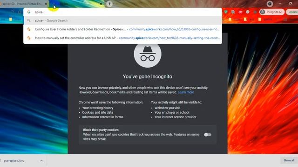Click the 'Block third-party cookies' label text
Image resolution: width=298 pixels, height=167 pixels.
101,130
